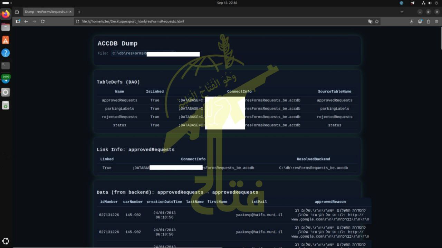Reload the current page
The width and height of the screenshot is (442, 248).
pos(42,21)
